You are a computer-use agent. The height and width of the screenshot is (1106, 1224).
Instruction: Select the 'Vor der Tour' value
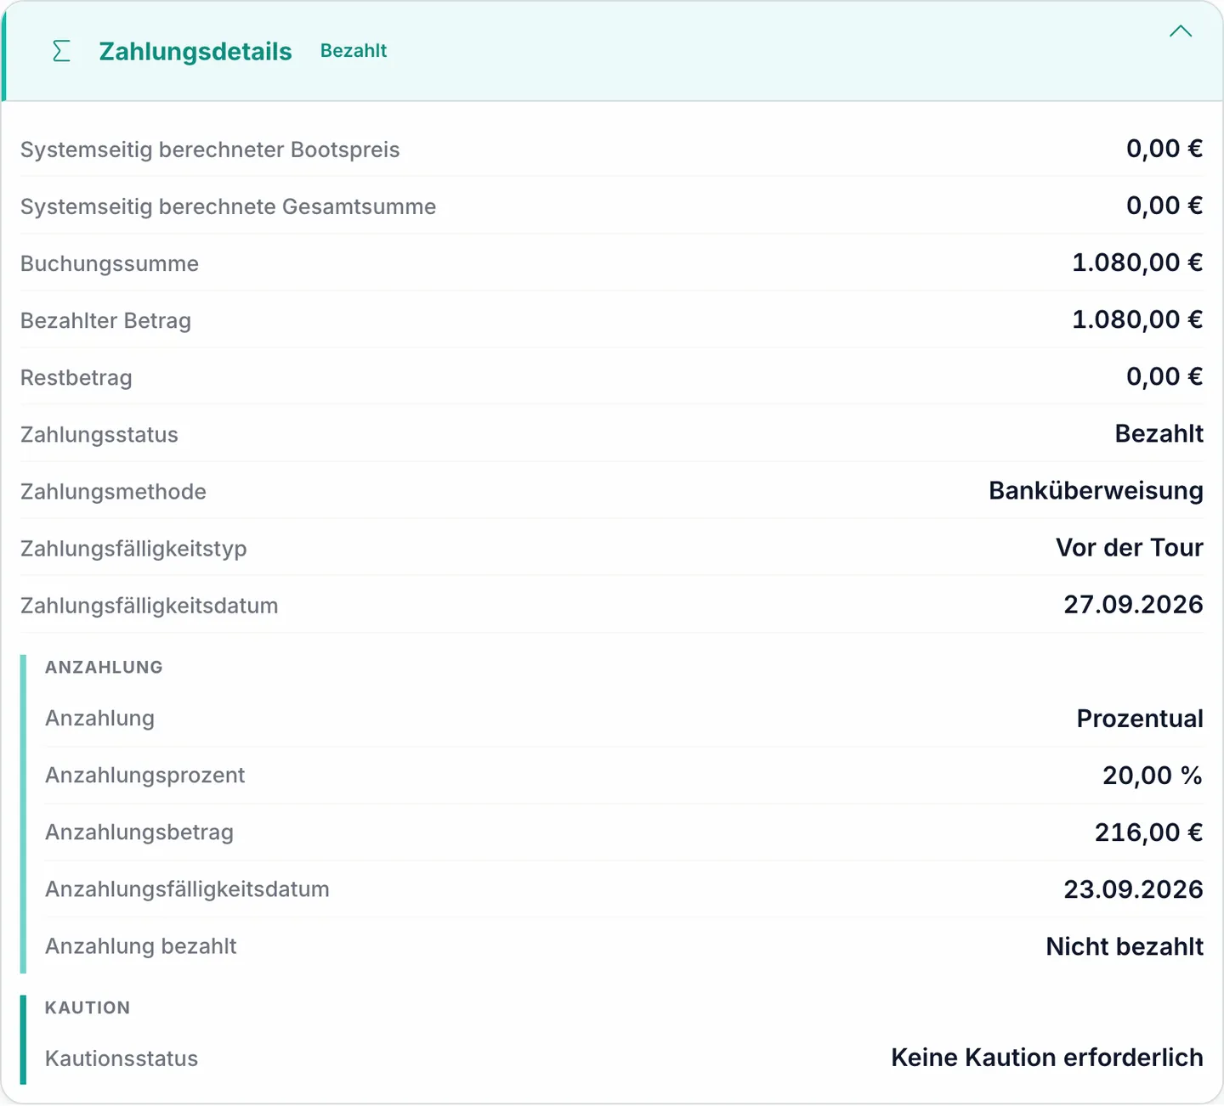[x=1130, y=547]
